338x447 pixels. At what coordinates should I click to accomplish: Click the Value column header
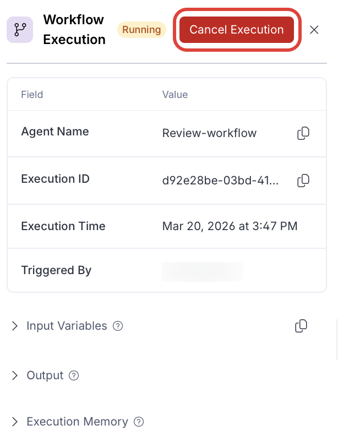pos(175,95)
